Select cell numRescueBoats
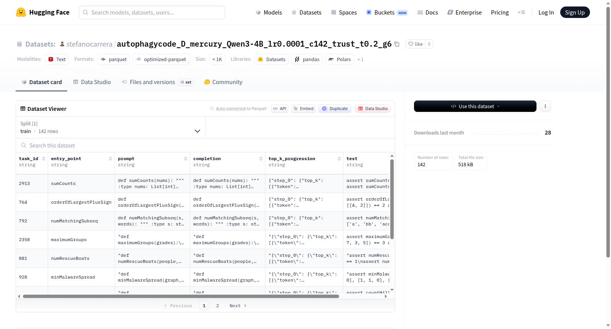The height and width of the screenshot is (329, 611). [81, 259]
